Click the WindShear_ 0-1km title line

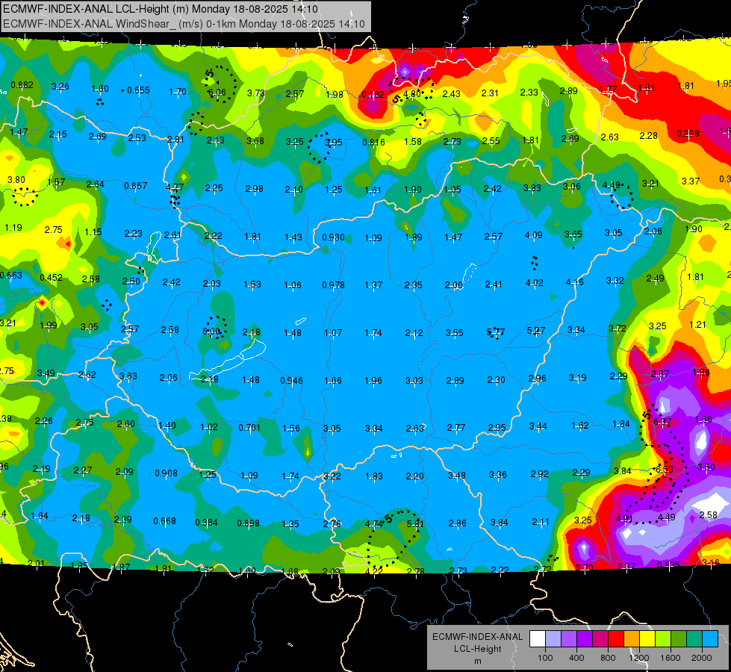184,24
